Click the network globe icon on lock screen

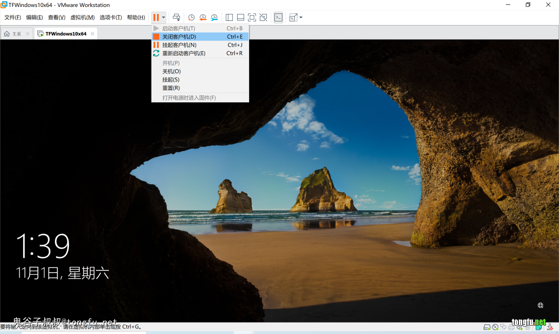(540, 305)
